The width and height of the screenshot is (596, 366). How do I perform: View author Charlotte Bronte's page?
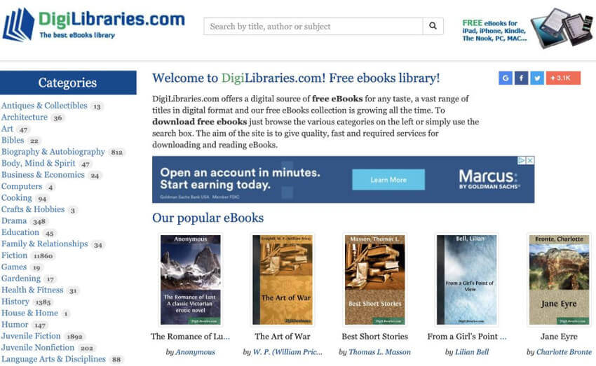point(564,352)
